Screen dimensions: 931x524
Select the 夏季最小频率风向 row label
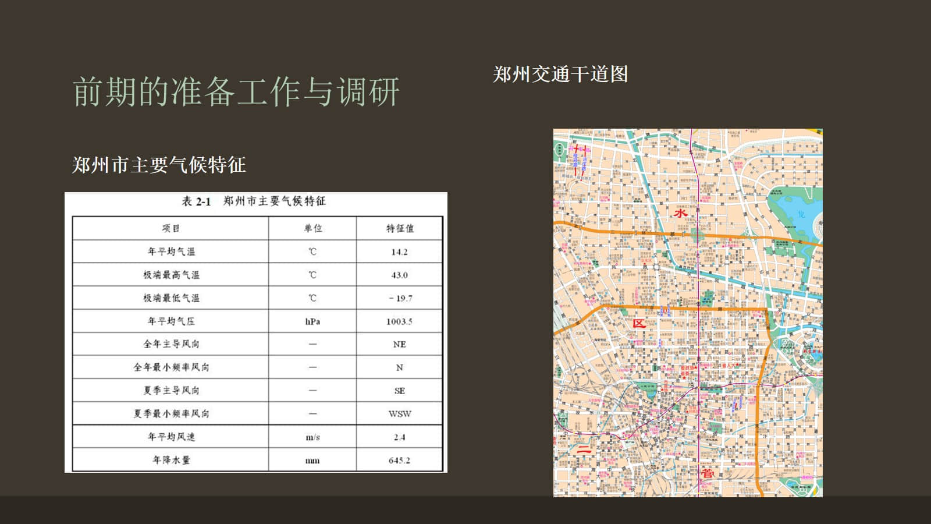click(170, 413)
